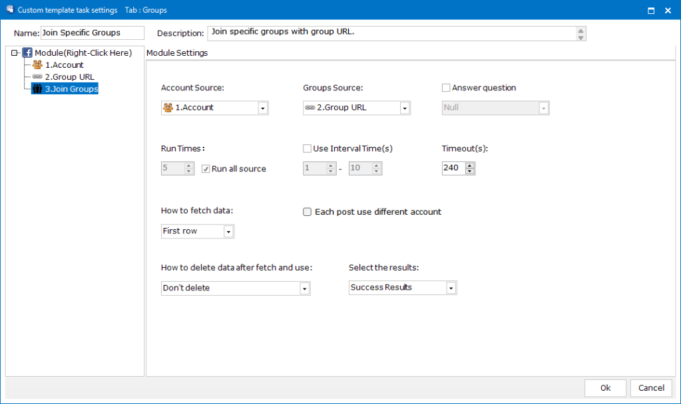
Task: Open the Account Source dropdown
Action: coord(262,108)
